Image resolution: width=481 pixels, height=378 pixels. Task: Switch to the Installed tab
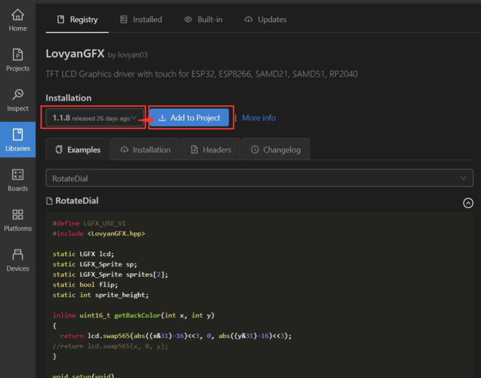click(x=141, y=19)
